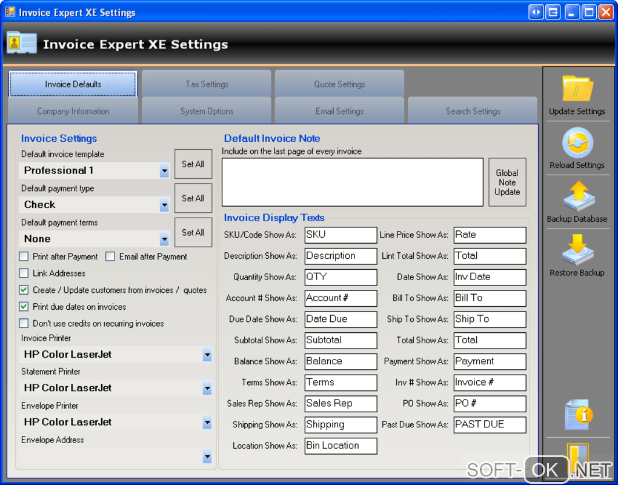The width and height of the screenshot is (618, 485).
Task: Click the title bar window-menu icon beside Minimize
Action: tap(553, 12)
